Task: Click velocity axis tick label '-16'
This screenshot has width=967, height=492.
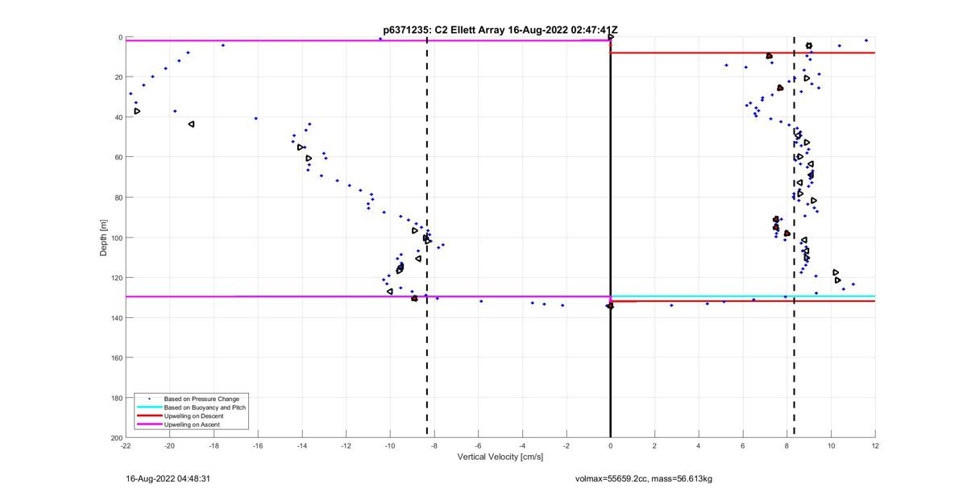Action: pyautogui.click(x=258, y=445)
